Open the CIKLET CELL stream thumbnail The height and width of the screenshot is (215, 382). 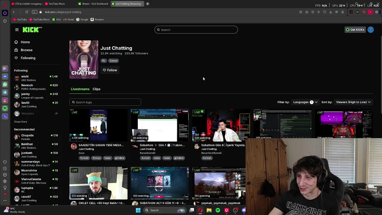click(x=98, y=183)
